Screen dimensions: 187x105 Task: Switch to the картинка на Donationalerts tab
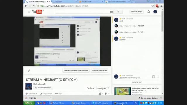[118, 2]
